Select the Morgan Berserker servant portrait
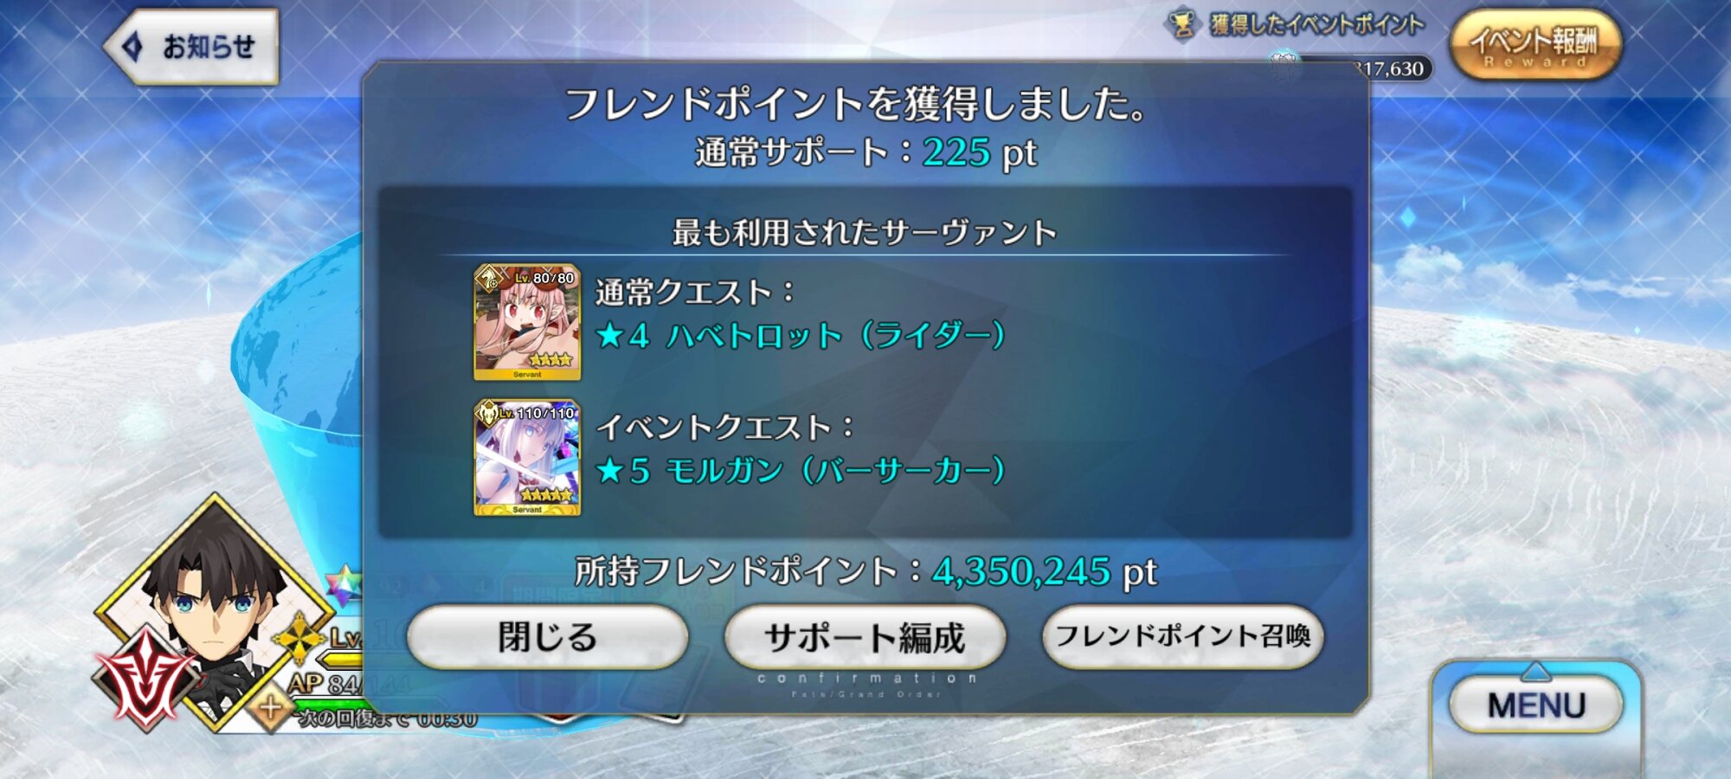This screenshot has width=1731, height=779. tap(527, 458)
